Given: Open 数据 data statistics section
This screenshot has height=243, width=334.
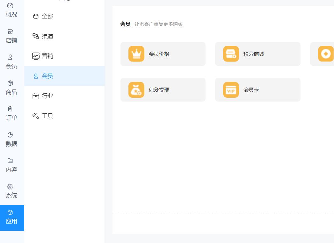Looking at the screenshot, I should 11,139.
